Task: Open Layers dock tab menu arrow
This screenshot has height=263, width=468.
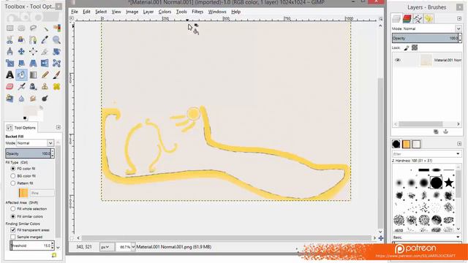Action: [459, 18]
